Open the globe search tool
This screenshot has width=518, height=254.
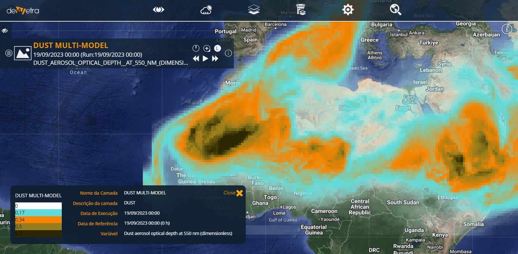coord(395,10)
